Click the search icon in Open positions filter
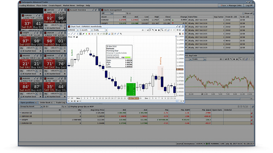The height and width of the screenshot is (153, 273). (63, 106)
